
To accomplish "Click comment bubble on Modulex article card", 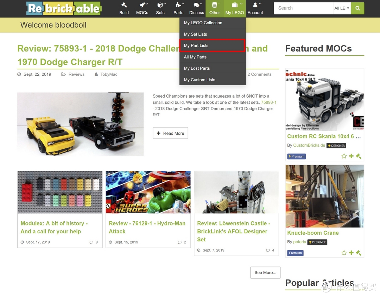I will [91, 242].
